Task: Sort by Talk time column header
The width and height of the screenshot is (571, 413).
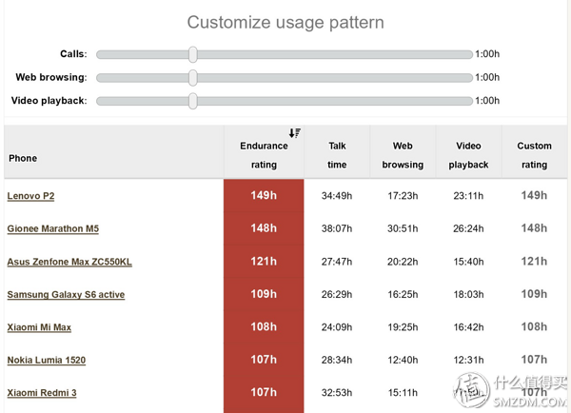Action: [337, 155]
